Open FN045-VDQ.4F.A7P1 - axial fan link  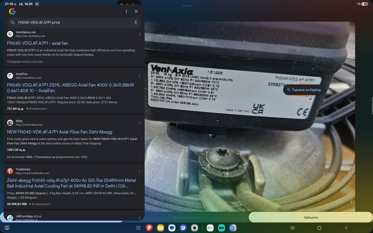point(38,43)
